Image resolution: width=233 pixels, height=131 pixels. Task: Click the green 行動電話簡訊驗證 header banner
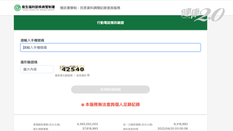pos(110,23)
